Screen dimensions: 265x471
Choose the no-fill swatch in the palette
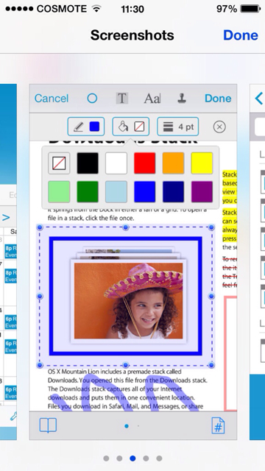[x=59, y=163]
